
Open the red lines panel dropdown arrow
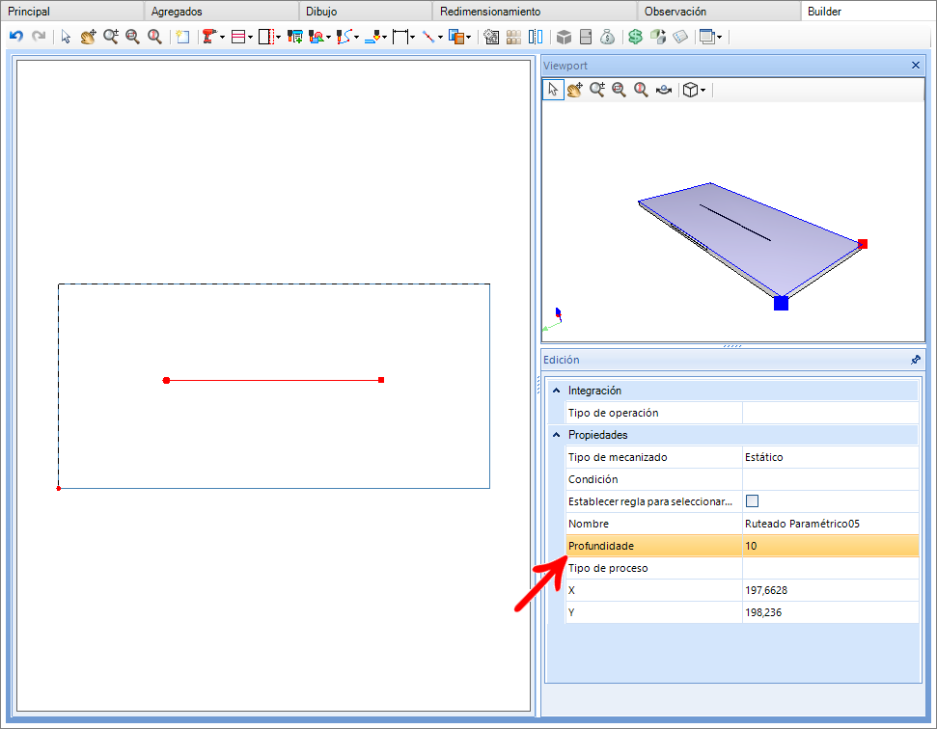(250, 37)
